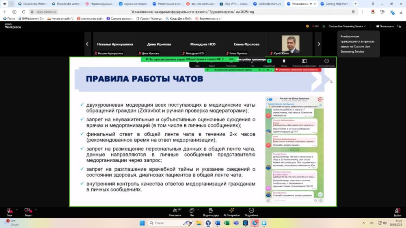Open the Читать онлайн bookmark

coord(60,19)
